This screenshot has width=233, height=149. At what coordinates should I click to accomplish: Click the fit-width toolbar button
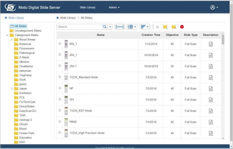pyautogui.click(x=120, y=27)
